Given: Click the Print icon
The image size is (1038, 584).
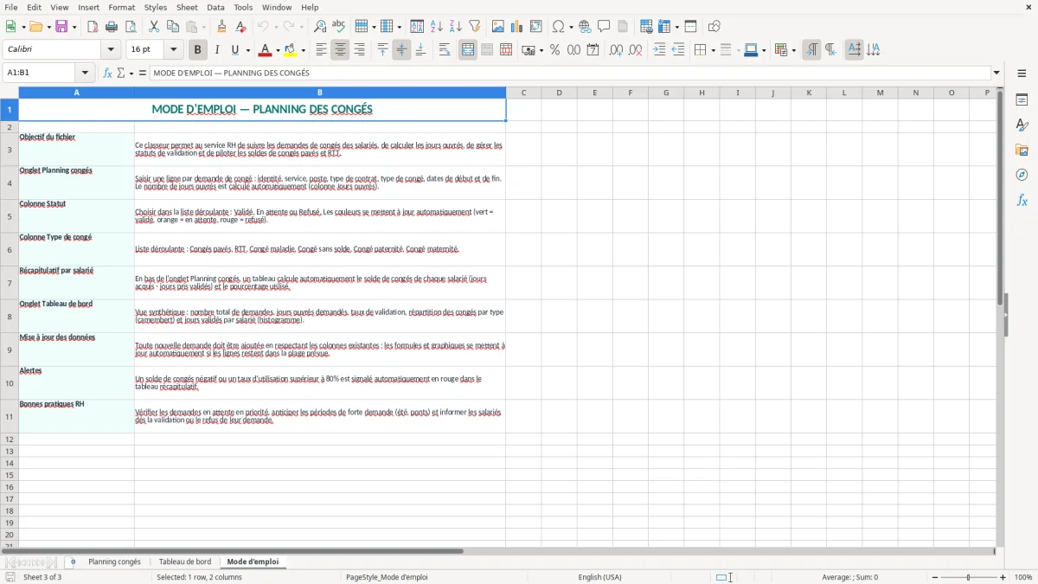Looking at the screenshot, I should [x=112, y=27].
